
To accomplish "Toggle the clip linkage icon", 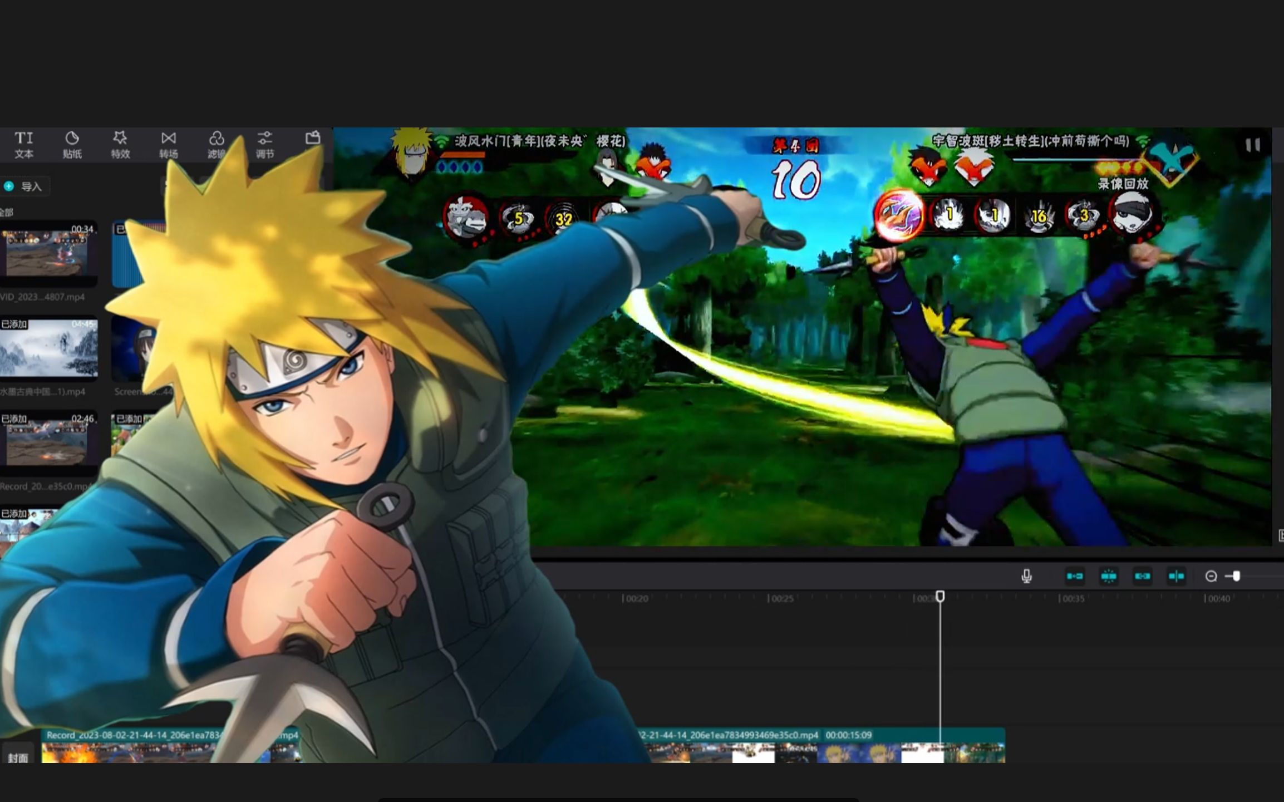I will [1142, 576].
